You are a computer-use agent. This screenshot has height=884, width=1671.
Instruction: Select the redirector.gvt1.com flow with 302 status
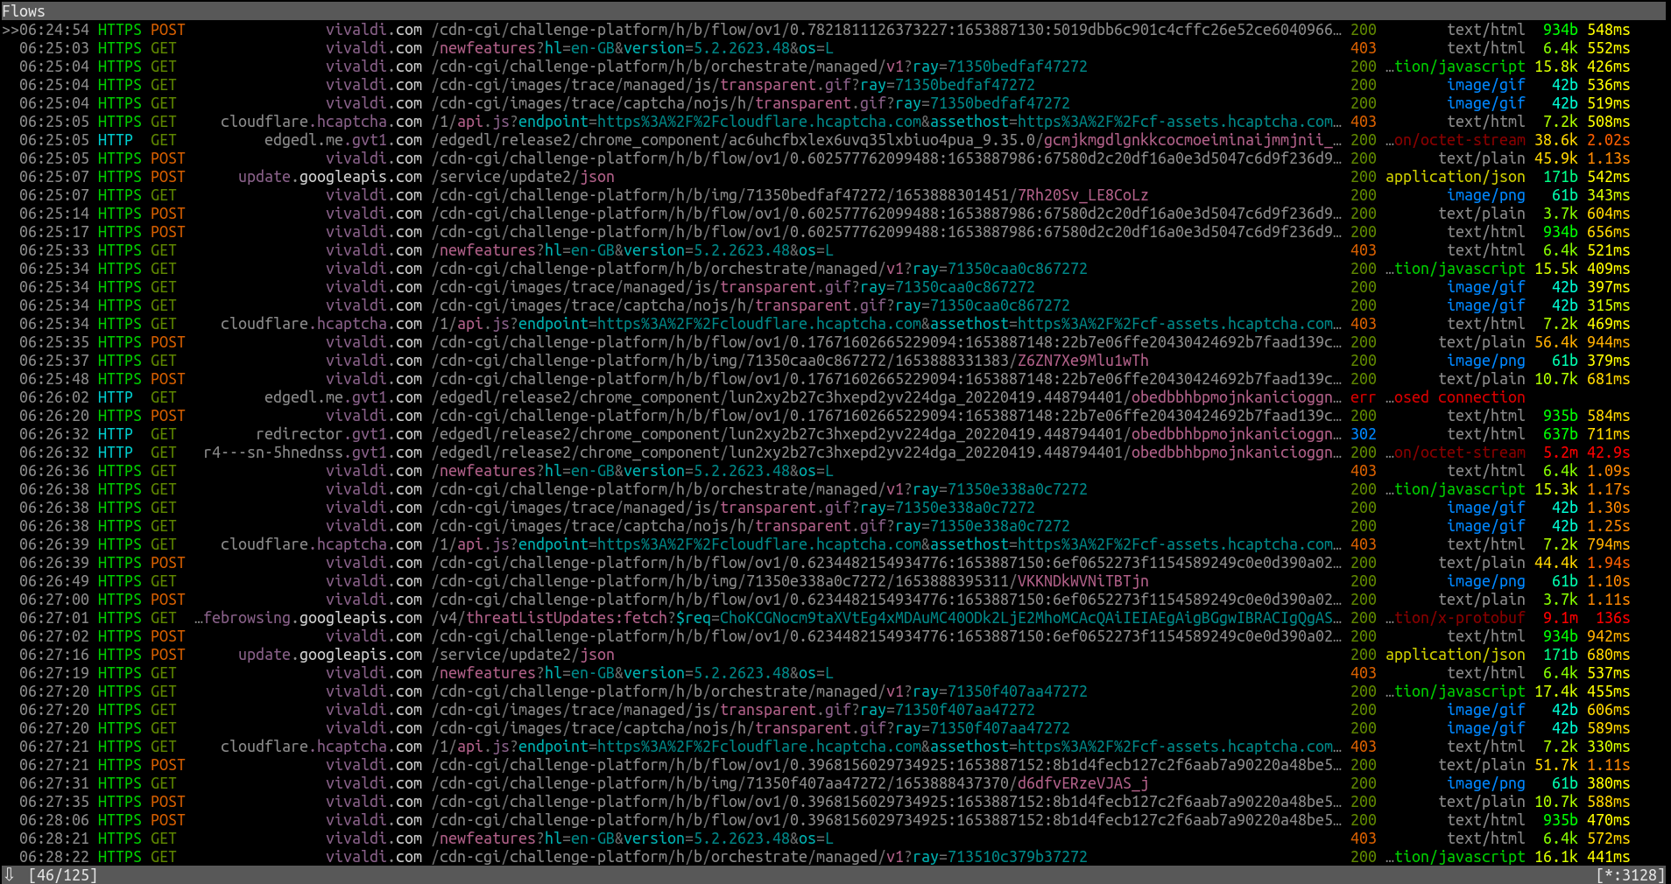(x=788, y=434)
